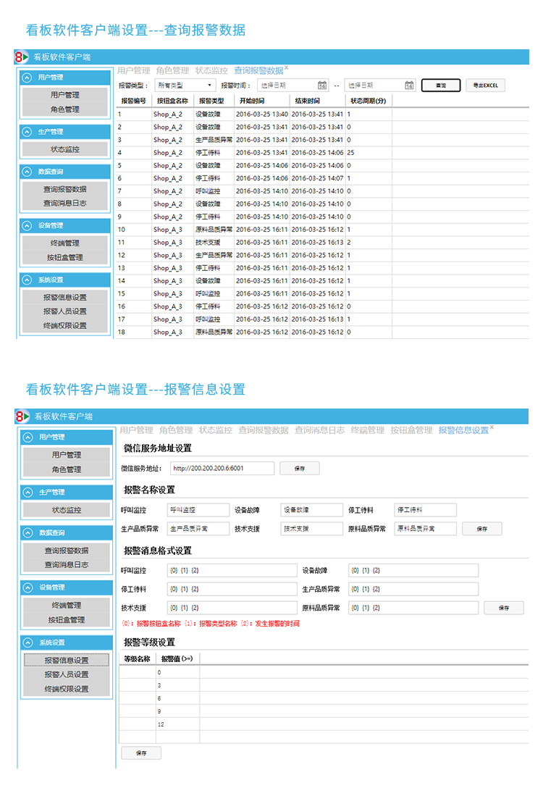The width and height of the screenshot is (543, 791).
Task: Click the 微信服务地址 URL input field
Action: coord(222,469)
